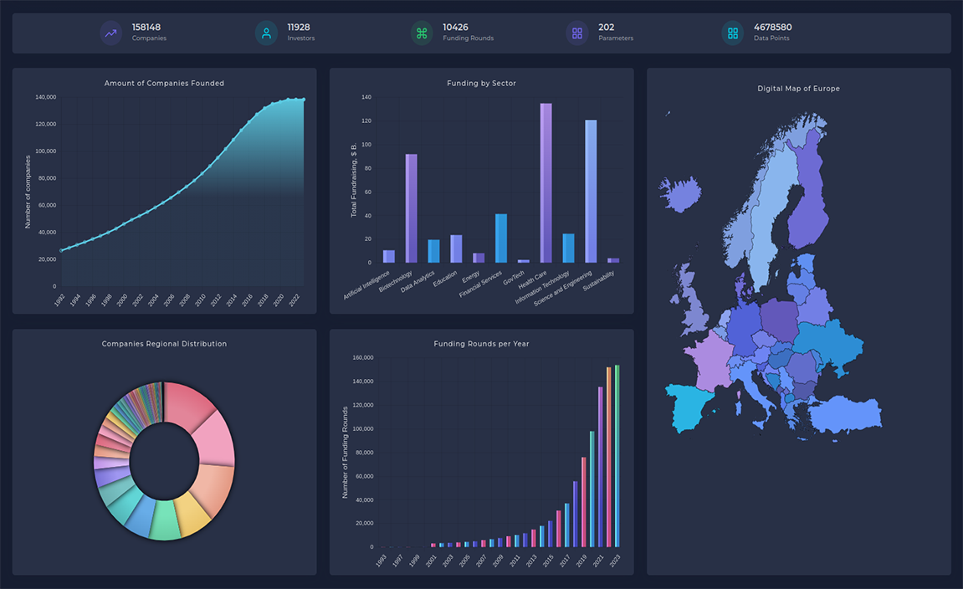Select the Financial Services bar
Viewport: 963px width, 589px height.
point(500,238)
